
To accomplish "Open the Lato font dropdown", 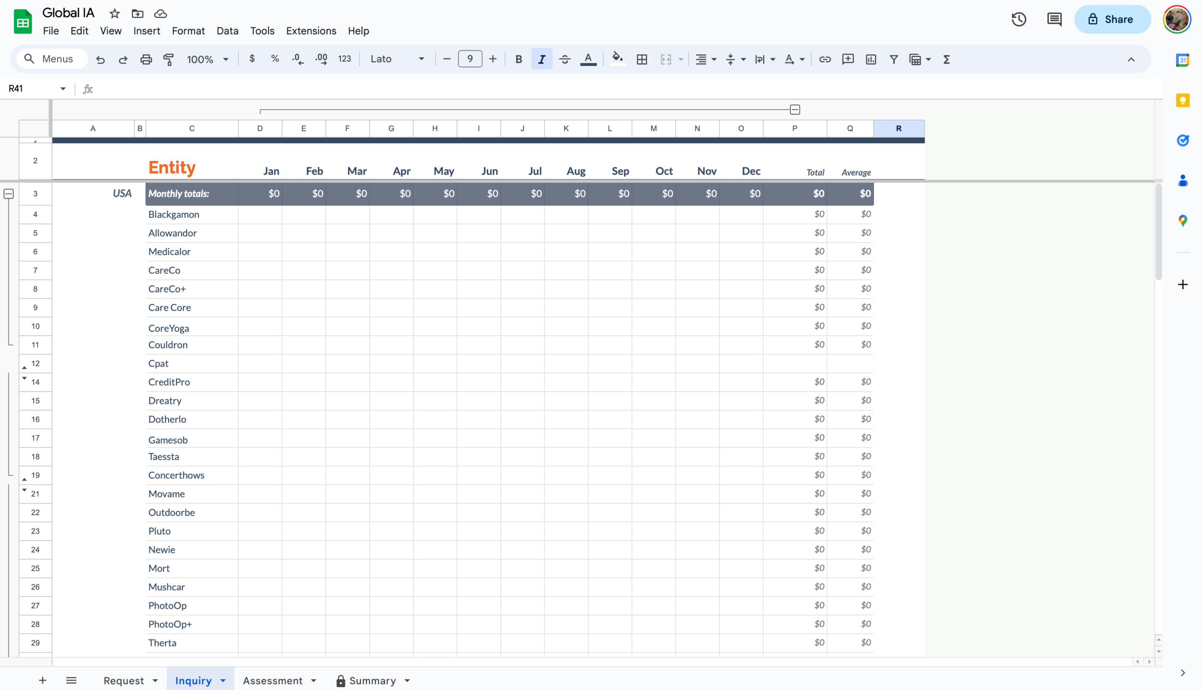I will (x=397, y=59).
